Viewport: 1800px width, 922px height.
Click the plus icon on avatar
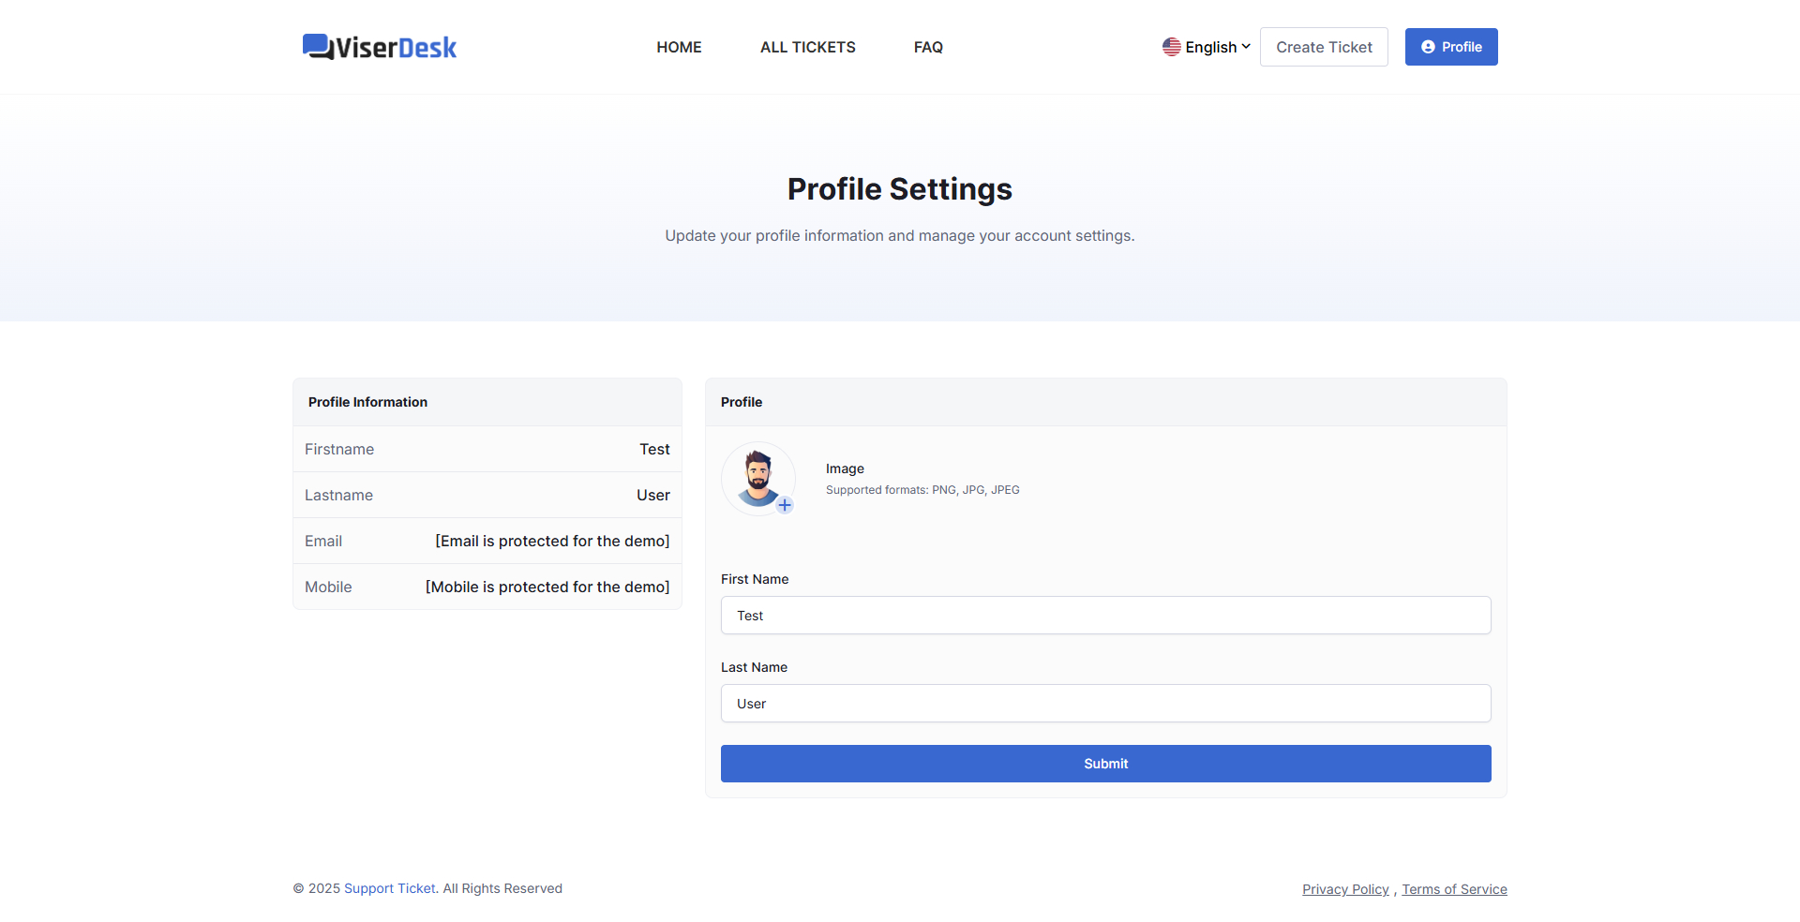point(785,505)
